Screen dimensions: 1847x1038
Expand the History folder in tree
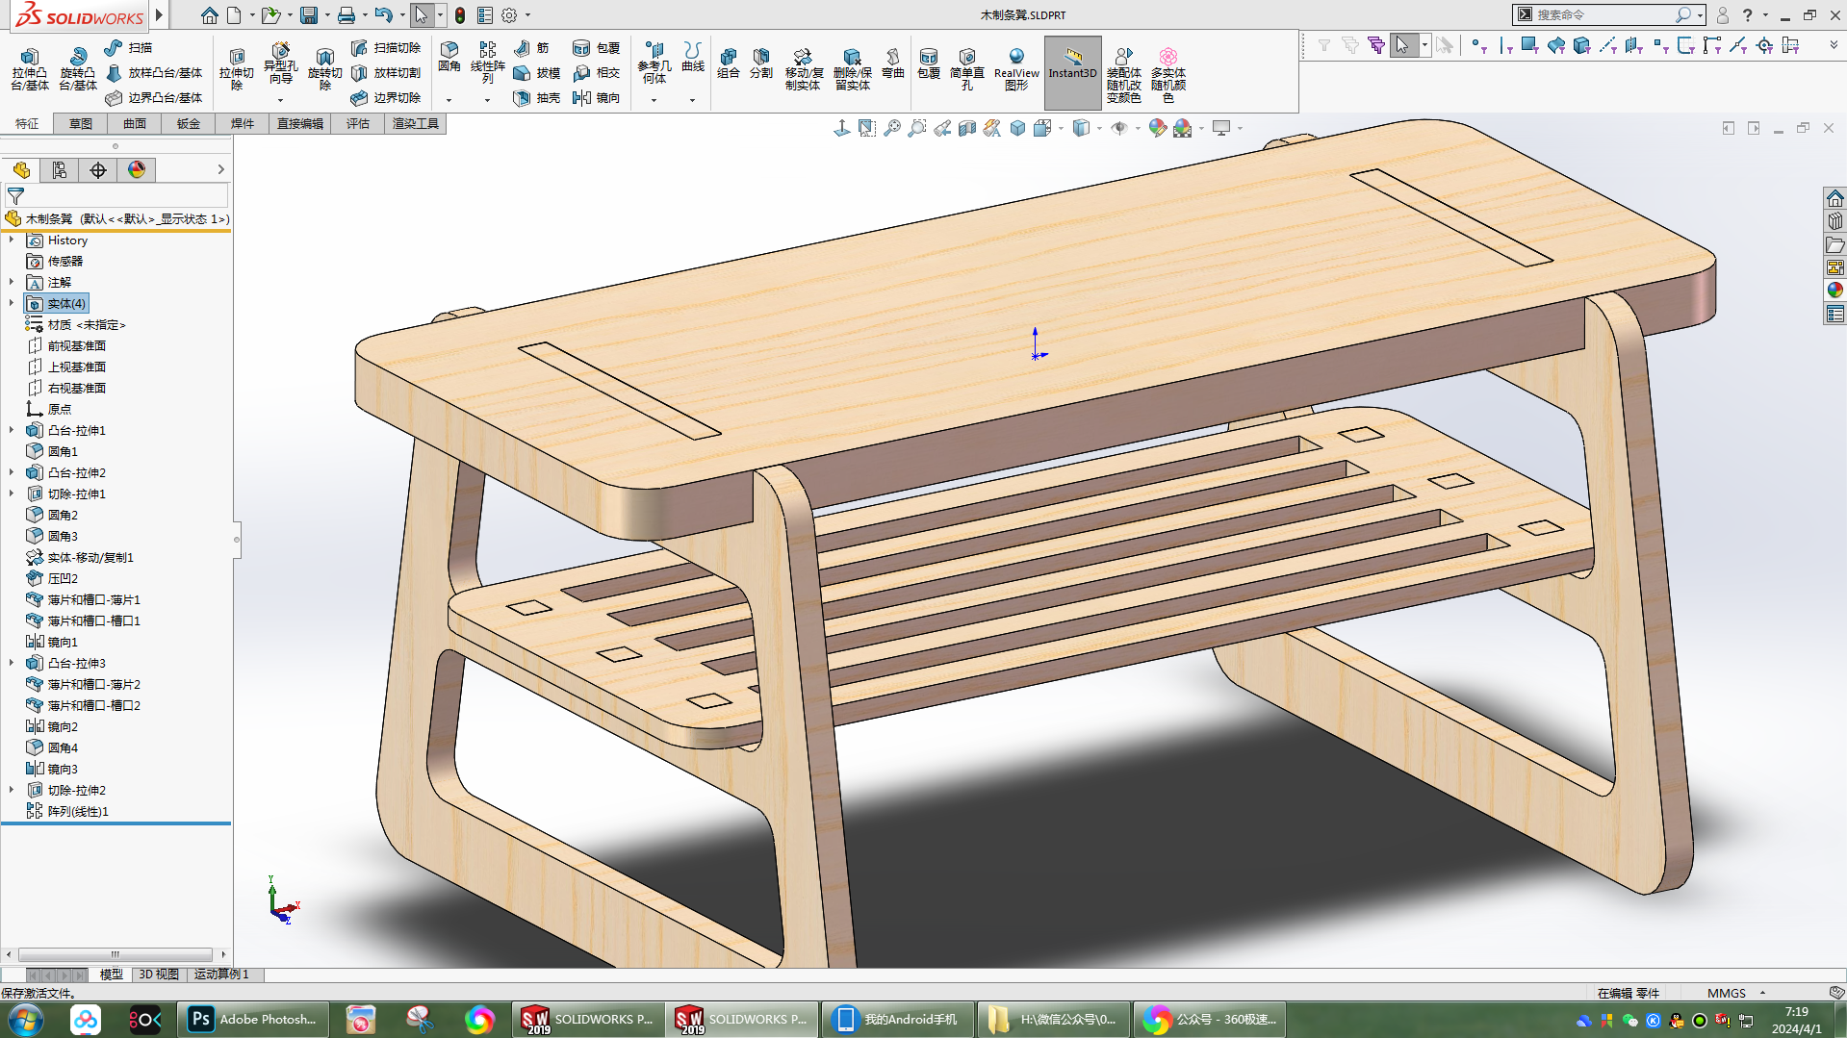[12, 240]
